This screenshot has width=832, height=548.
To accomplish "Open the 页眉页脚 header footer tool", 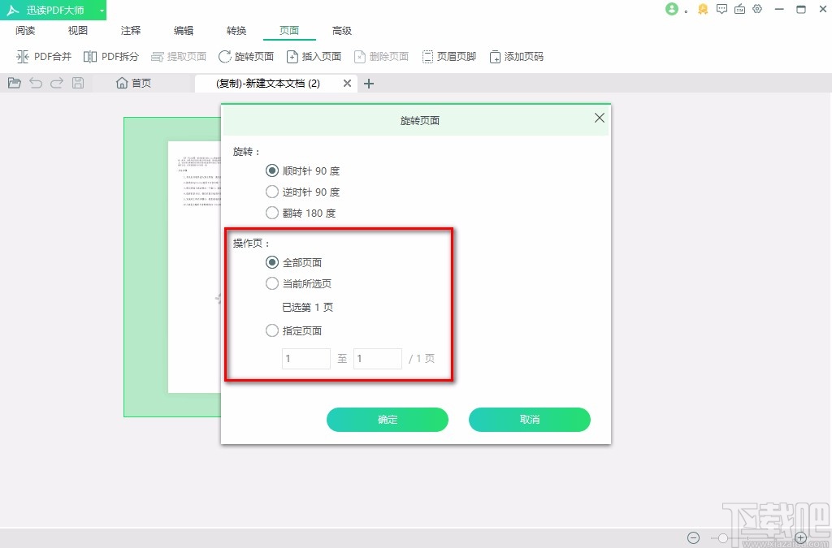I will pos(449,56).
